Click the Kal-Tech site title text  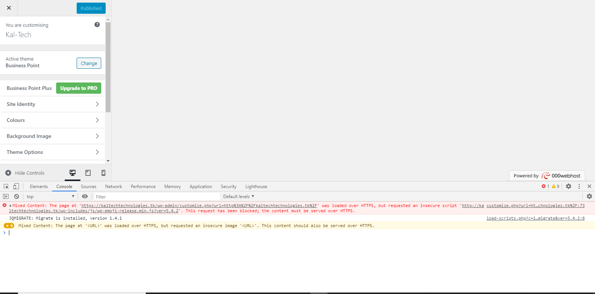click(18, 35)
